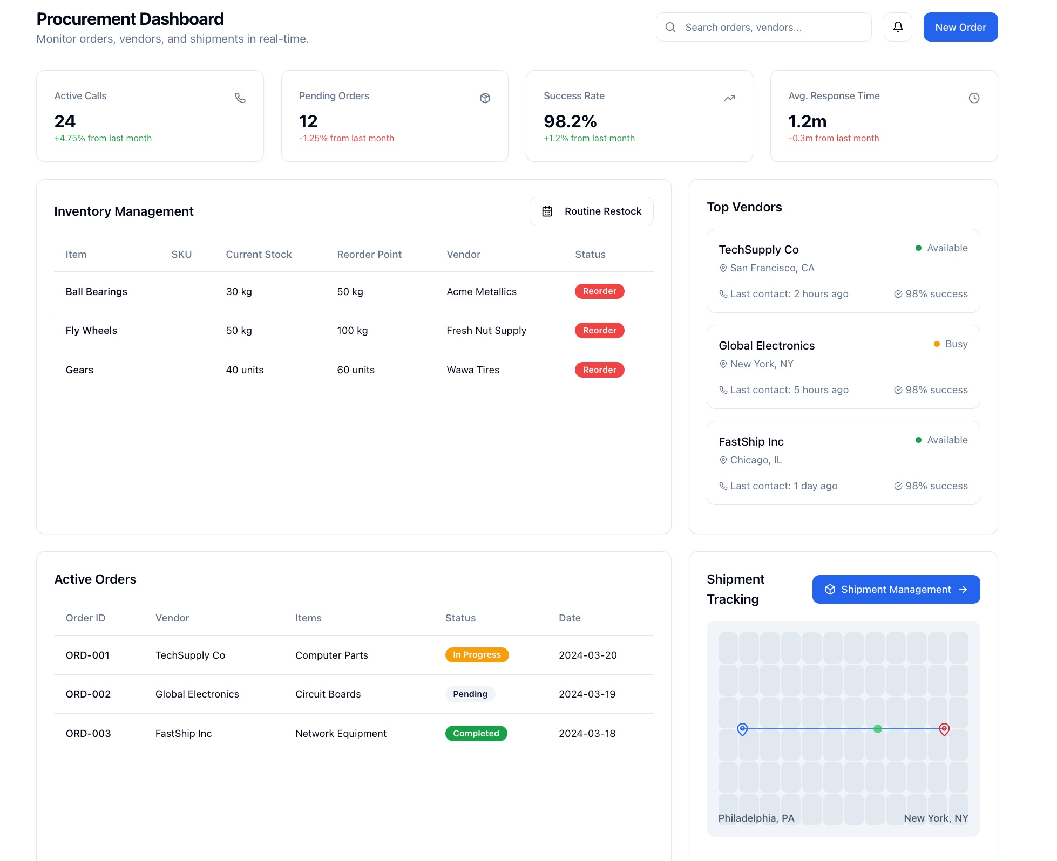Click the location pin icon beside San Francisco, CA
This screenshot has width=1057, height=861.
pyautogui.click(x=723, y=268)
